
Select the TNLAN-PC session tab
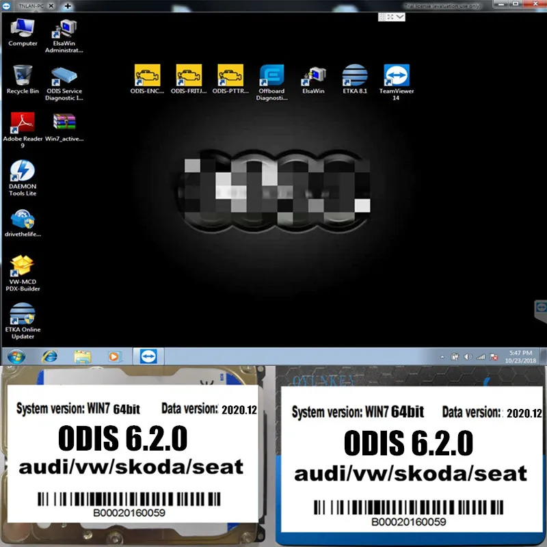[31, 6]
